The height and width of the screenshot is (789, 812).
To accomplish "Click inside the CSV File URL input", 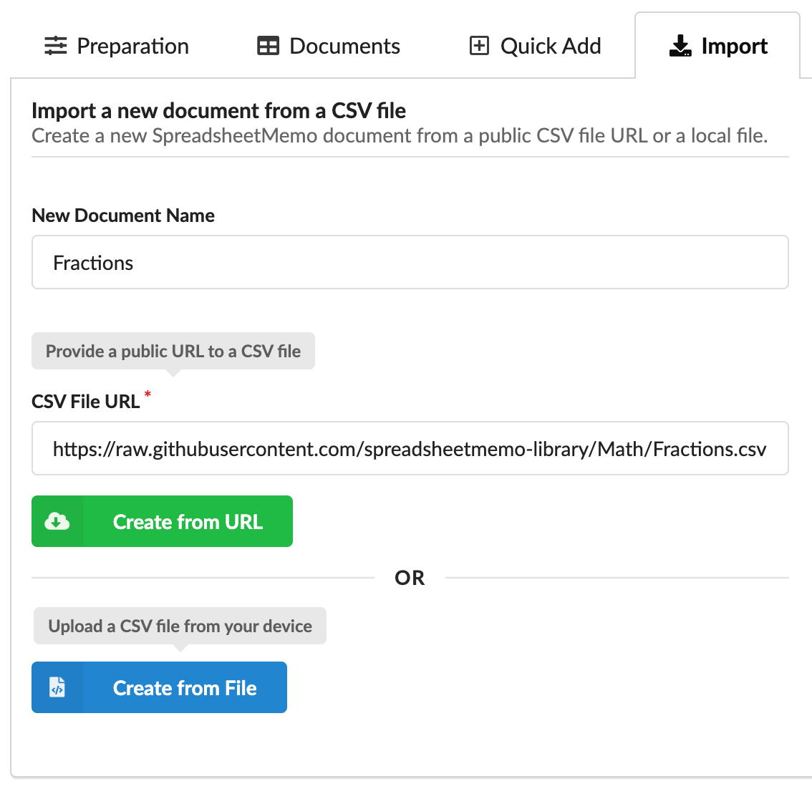I will [410, 449].
